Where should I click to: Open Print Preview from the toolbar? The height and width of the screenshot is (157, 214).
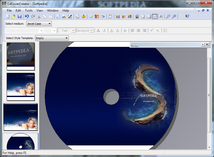pyautogui.click(x=58, y=16)
